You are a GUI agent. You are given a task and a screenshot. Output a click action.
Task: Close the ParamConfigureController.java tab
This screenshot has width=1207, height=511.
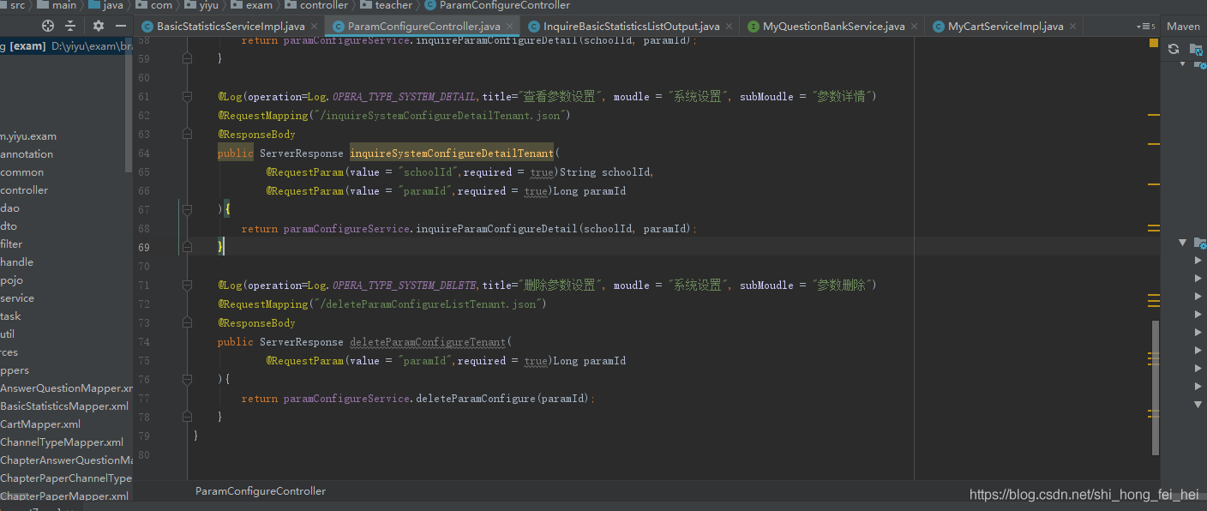pyautogui.click(x=509, y=27)
